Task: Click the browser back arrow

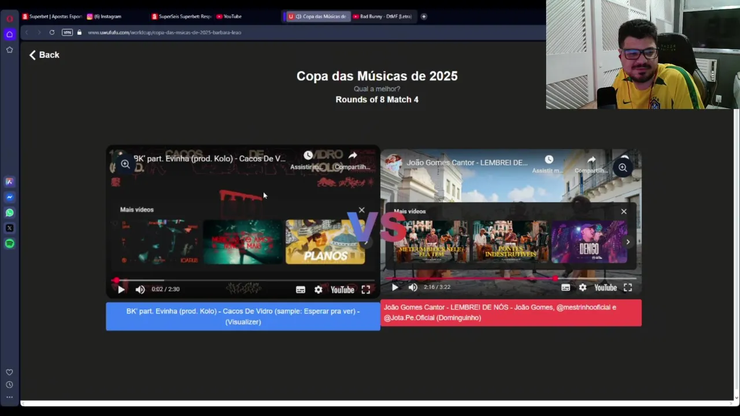Action: tap(27, 32)
